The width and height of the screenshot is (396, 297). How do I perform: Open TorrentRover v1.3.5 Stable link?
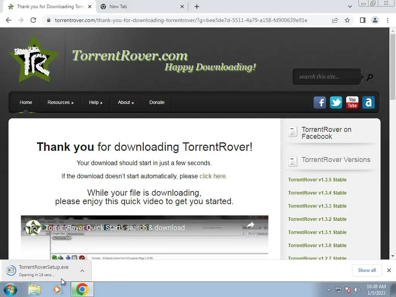317,179
